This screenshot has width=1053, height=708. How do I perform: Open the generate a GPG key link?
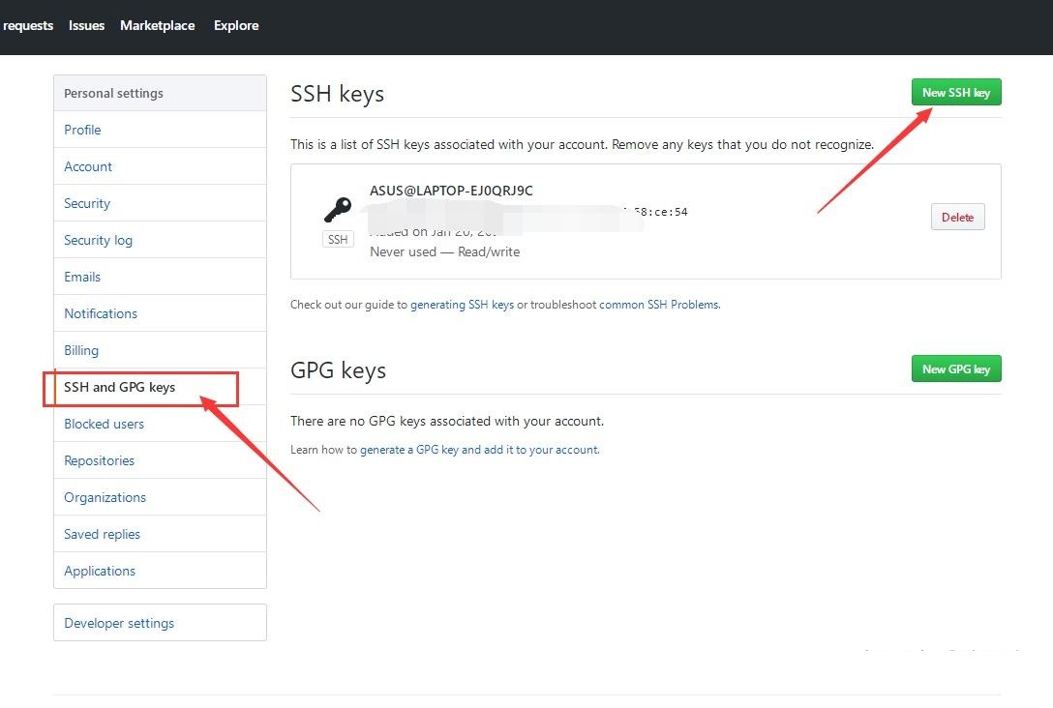point(478,450)
